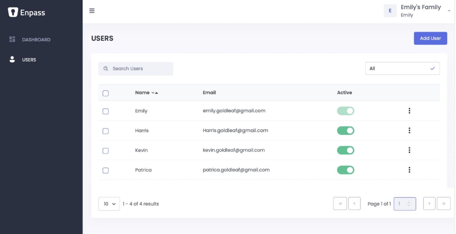Open the three-dot menu for Harris

click(x=409, y=131)
